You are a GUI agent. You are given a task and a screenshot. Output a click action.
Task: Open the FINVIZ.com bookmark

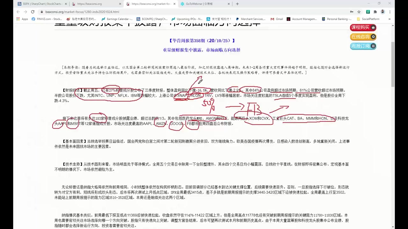coord(47,19)
